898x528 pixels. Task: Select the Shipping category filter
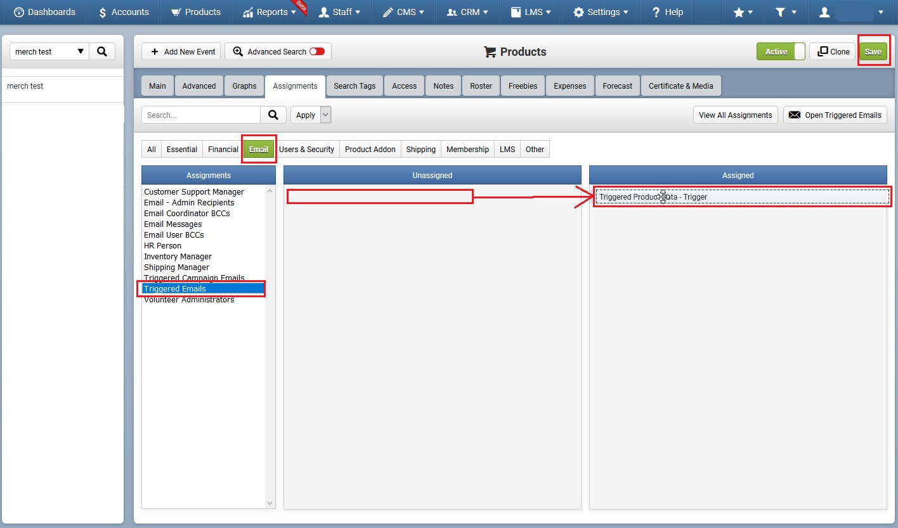pyautogui.click(x=421, y=150)
